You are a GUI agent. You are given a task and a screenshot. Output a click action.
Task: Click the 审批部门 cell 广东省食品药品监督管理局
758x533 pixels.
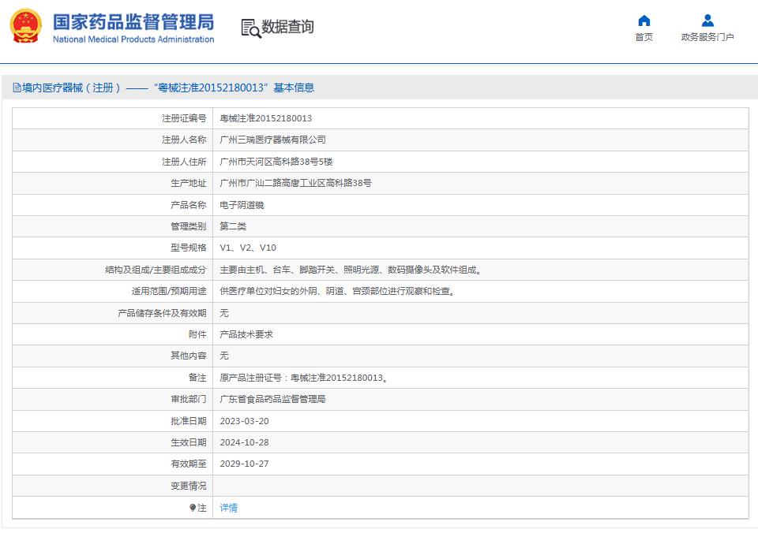click(x=275, y=399)
